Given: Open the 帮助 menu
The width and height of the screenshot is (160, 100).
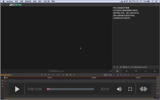Looking at the screenshot, I should 53,1.
